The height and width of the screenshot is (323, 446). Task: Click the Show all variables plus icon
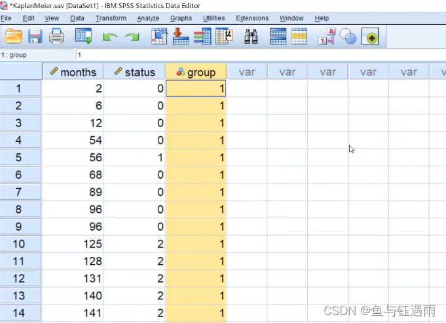click(x=370, y=37)
